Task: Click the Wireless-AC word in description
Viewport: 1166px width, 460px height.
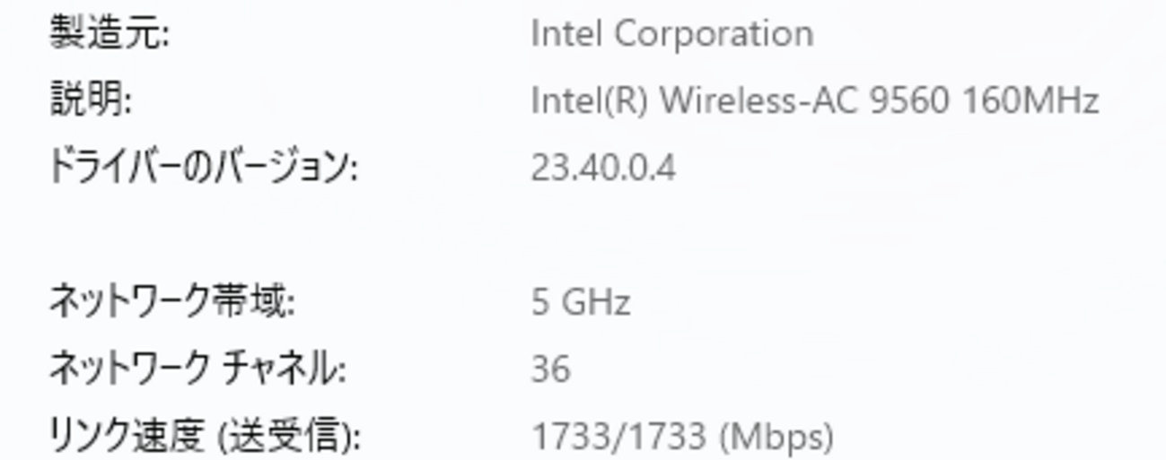Action: pos(760,100)
